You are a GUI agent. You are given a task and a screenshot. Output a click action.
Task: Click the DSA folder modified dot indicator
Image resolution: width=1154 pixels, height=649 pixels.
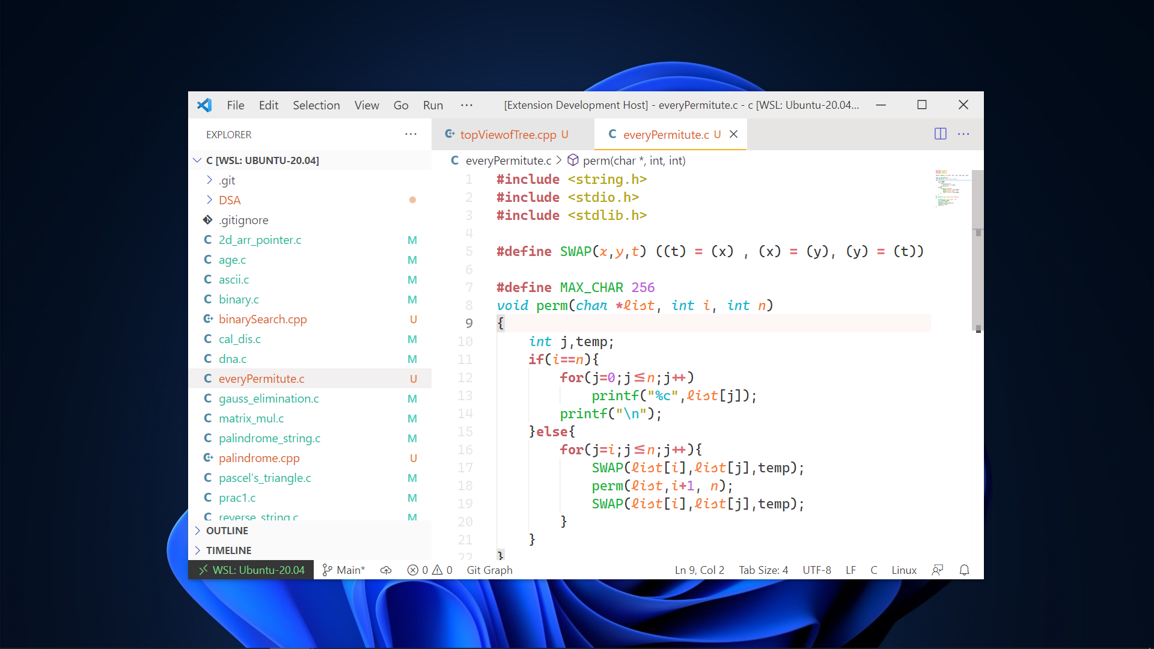[412, 200]
